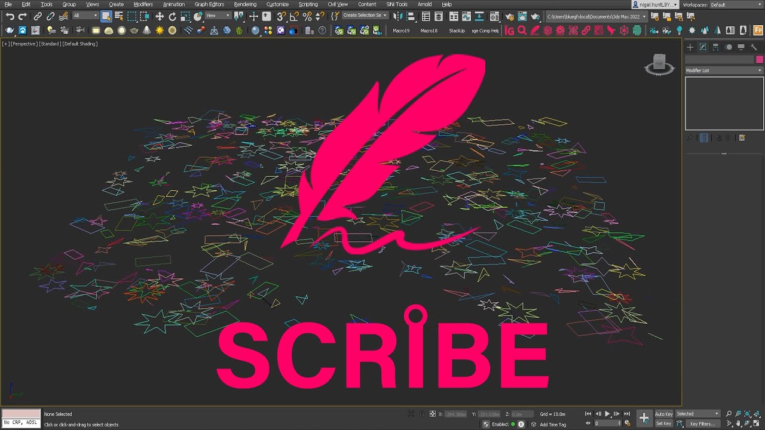The width and height of the screenshot is (765, 430).
Task: Open the Modifiers menu
Action: [x=143, y=4]
